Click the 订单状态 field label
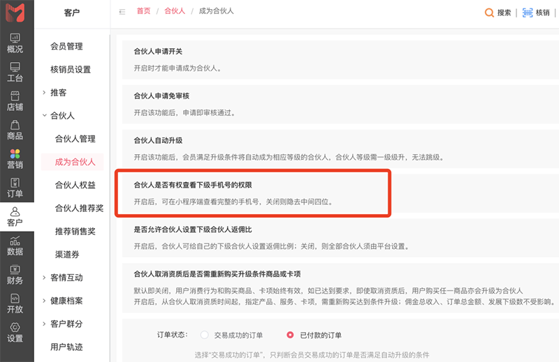This screenshot has width=559, height=362. (172, 335)
